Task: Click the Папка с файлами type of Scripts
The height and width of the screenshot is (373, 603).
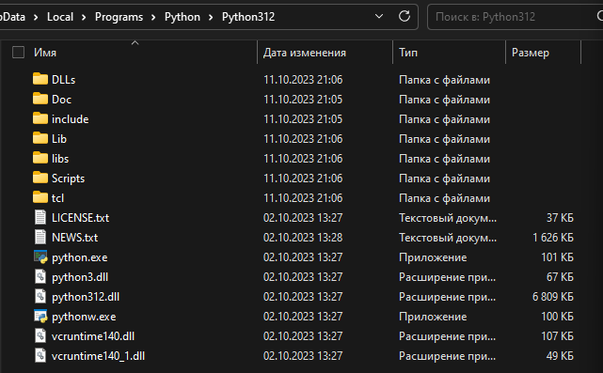Action: (444, 179)
